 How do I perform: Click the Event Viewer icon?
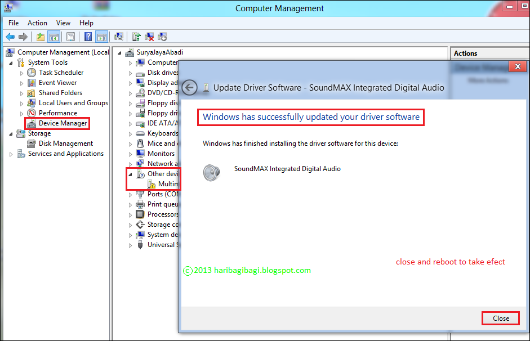pos(32,83)
